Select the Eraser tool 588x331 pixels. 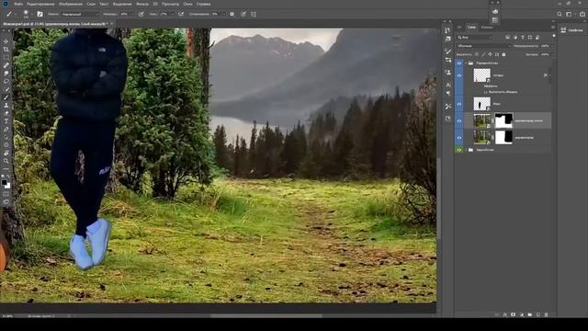tap(6, 113)
